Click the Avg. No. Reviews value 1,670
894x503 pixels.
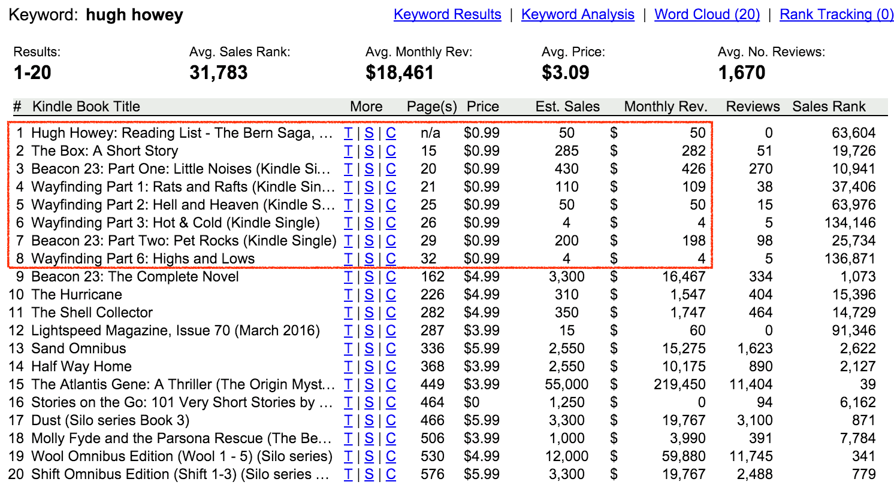tap(742, 72)
